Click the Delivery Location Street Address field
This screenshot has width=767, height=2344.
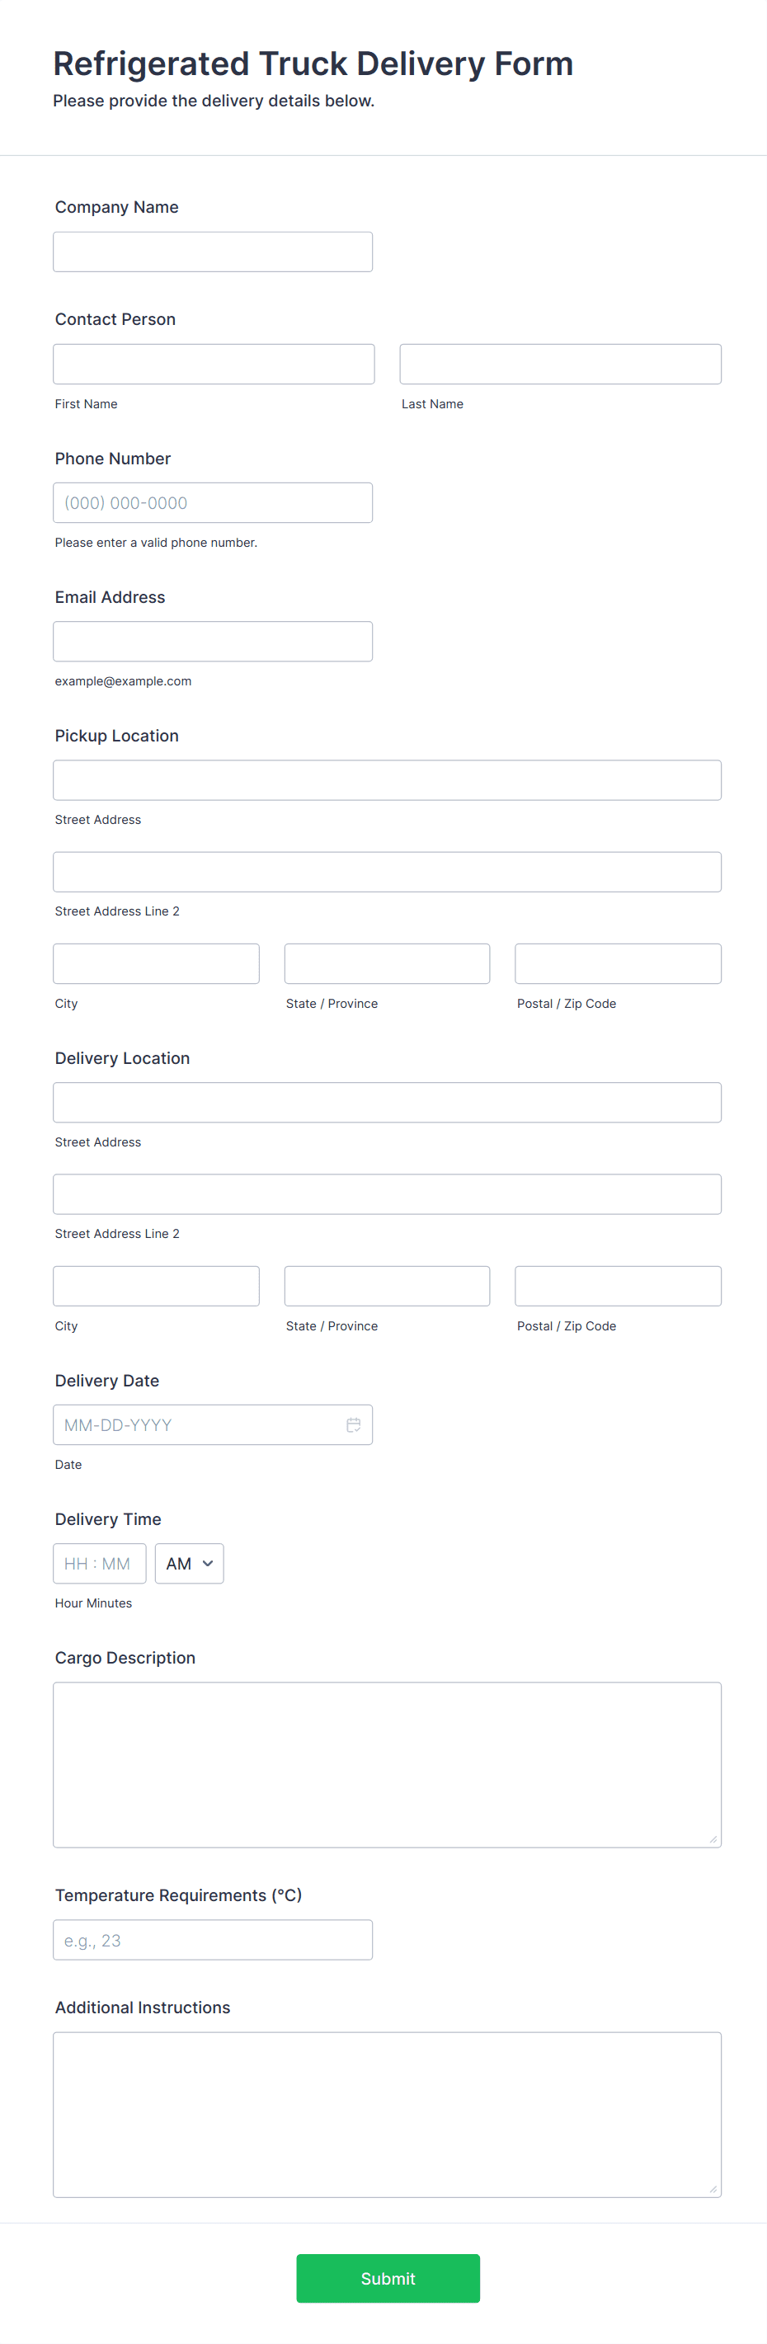click(x=387, y=1102)
